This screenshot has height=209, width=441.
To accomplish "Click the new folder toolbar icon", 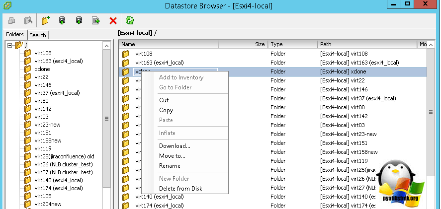I will click(x=46, y=20).
